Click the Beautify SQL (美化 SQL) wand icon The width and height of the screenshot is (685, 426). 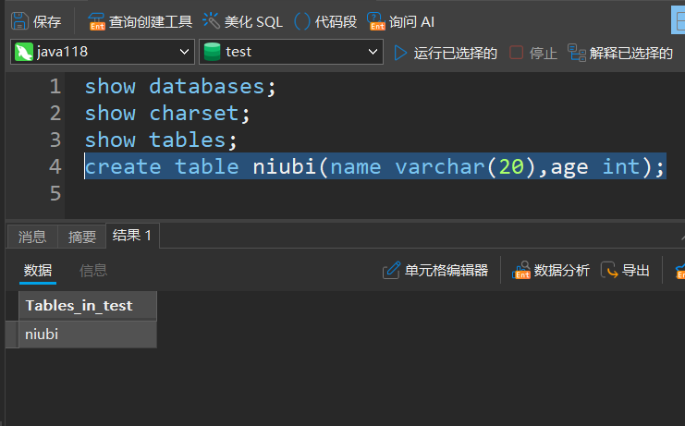click(x=211, y=21)
